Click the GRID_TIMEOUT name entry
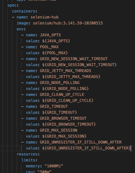The height and width of the screenshot is (173, 135). pyautogui.click(x=54, y=107)
